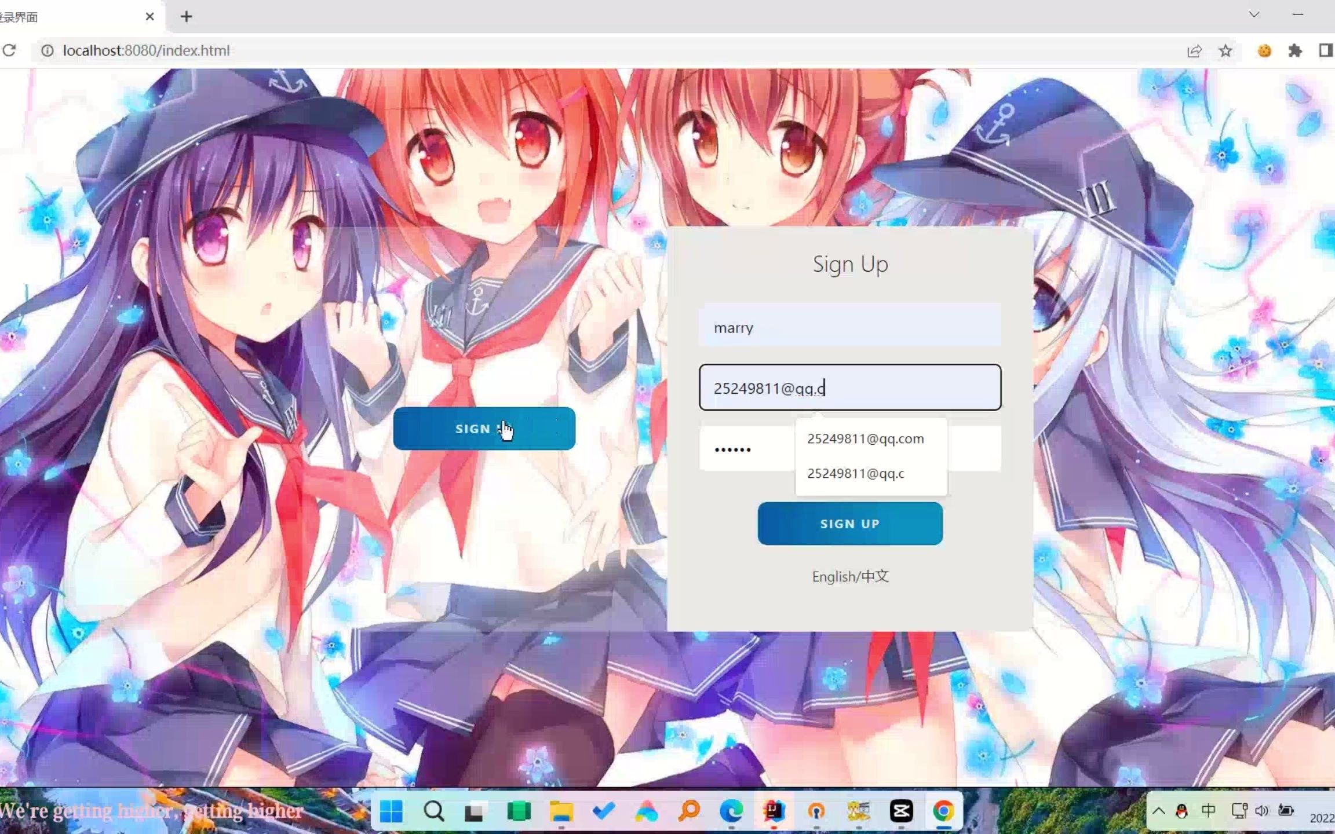Screen dimensions: 1335x834
Task: Reload the page with the refresh icon
Action: click(x=9, y=50)
